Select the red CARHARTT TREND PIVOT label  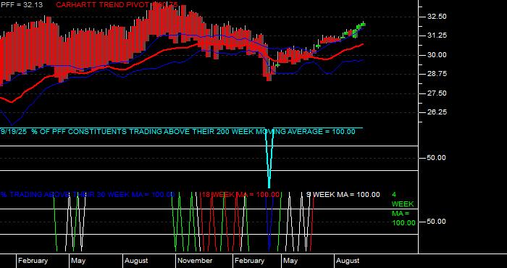(117, 5)
